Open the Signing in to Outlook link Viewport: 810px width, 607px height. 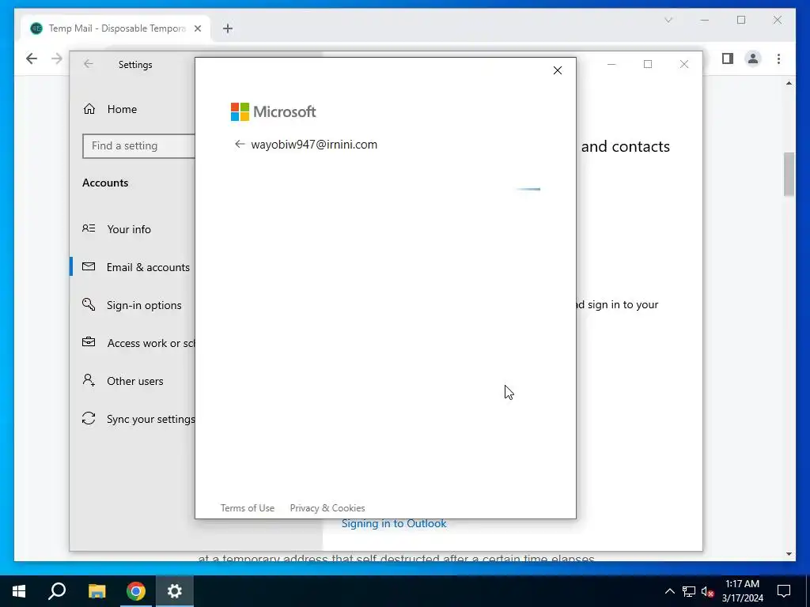tap(394, 523)
